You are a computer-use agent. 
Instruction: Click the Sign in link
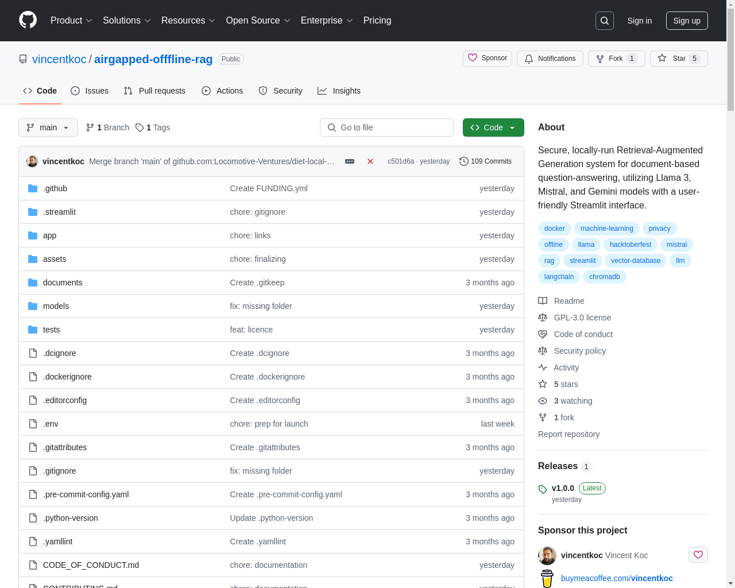click(x=640, y=21)
